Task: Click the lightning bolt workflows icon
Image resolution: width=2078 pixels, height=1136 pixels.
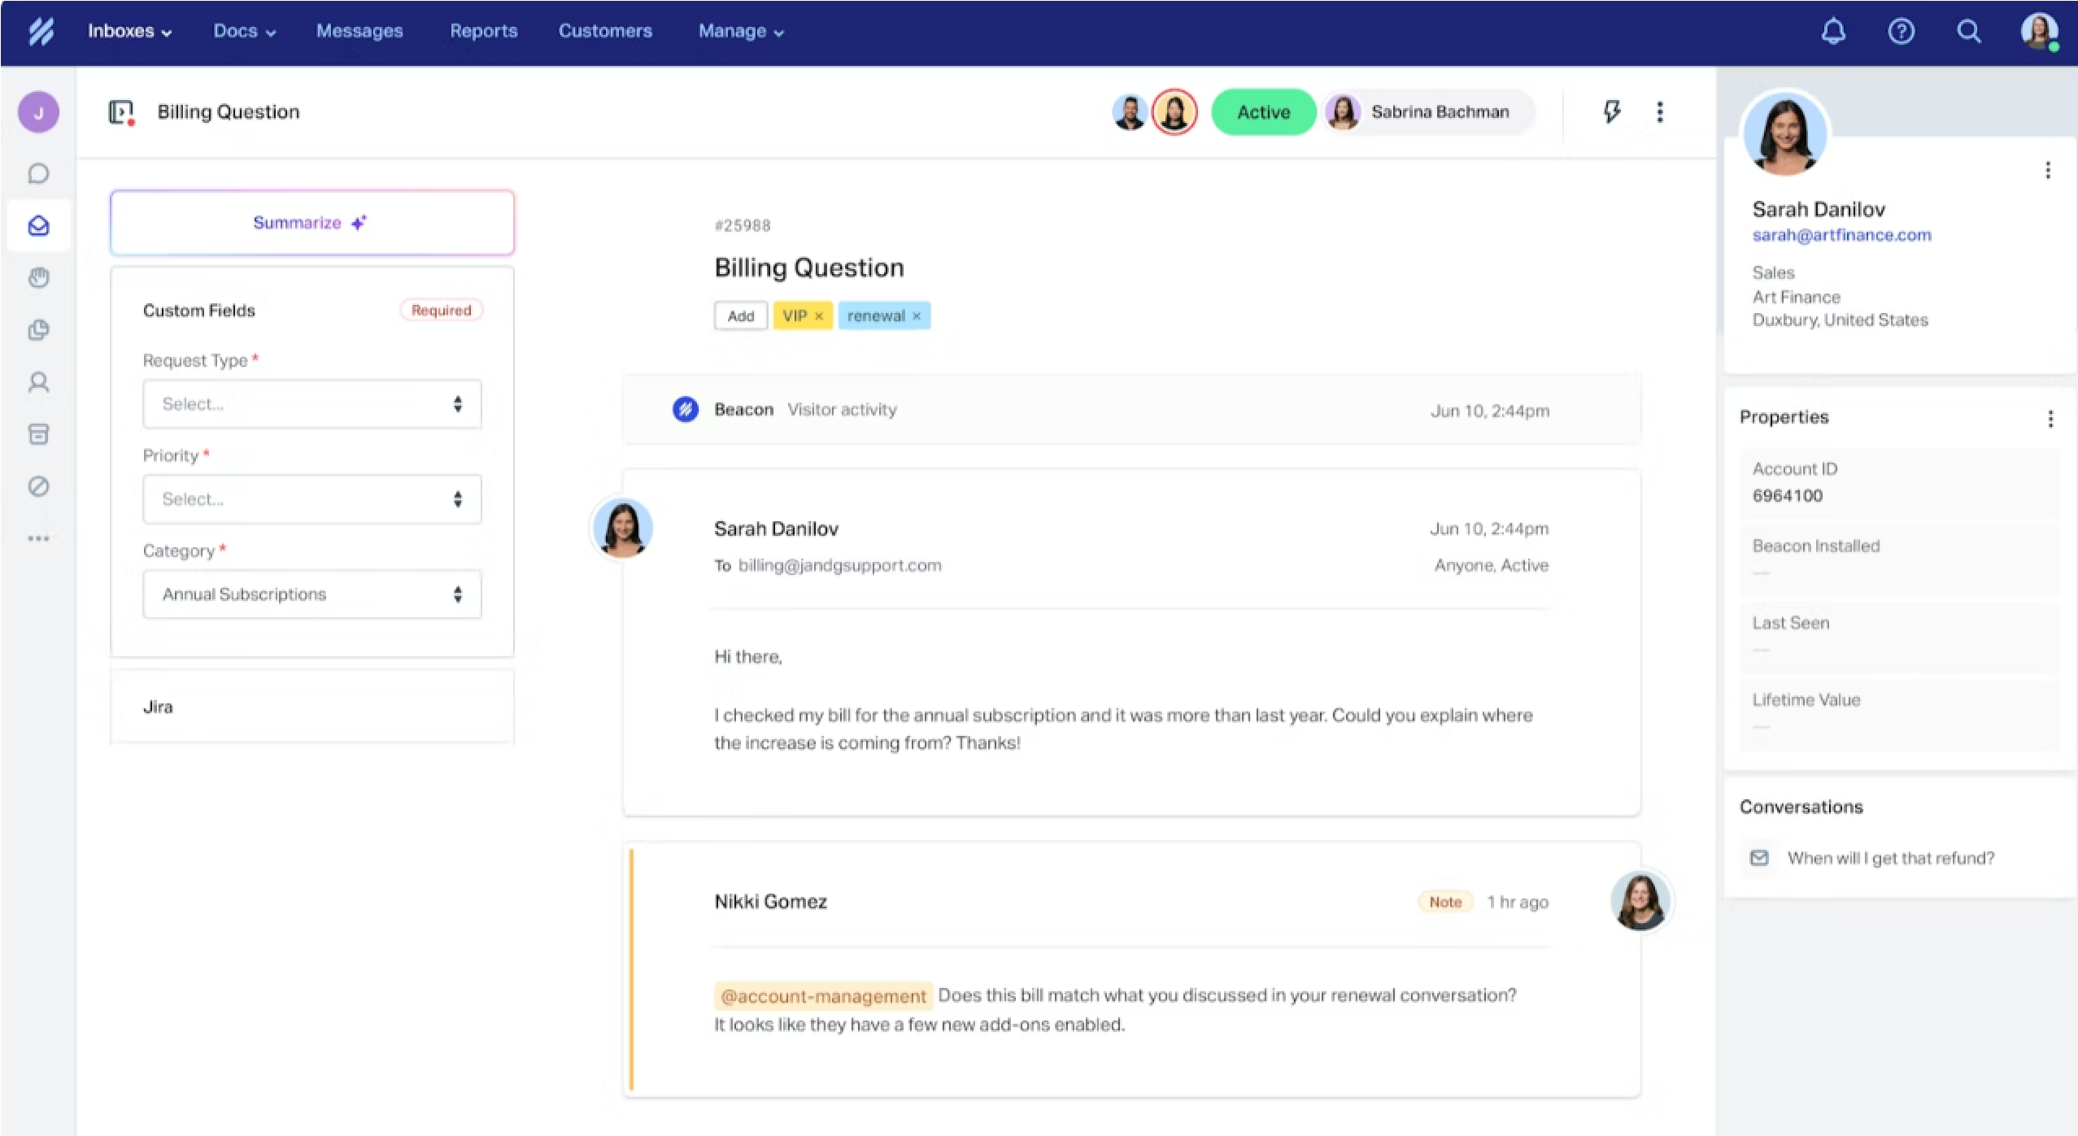Action: [x=1612, y=111]
